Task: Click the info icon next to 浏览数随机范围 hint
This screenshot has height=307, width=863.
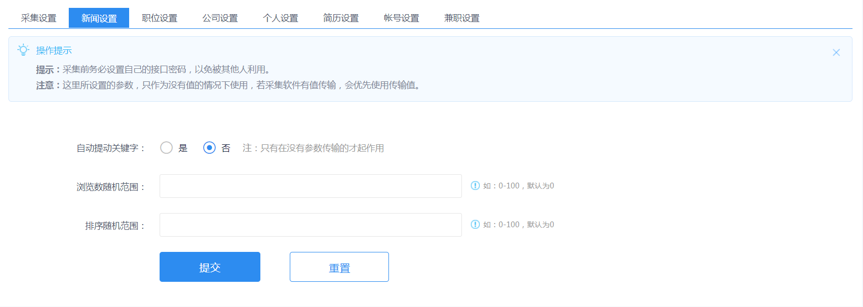Action: pos(475,185)
